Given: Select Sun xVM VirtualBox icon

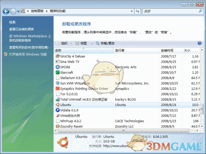Looking at the screenshot, I should [58, 83].
